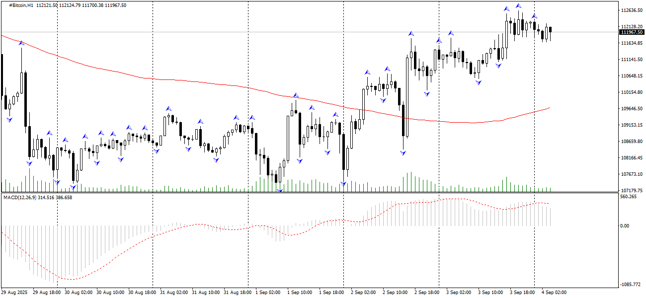Click MACD zero level label 0.00
Screen dimensions: 646x298
tap(626, 226)
